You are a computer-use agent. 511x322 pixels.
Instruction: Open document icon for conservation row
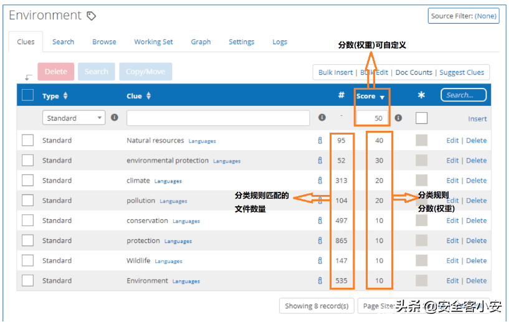(320, 220)
